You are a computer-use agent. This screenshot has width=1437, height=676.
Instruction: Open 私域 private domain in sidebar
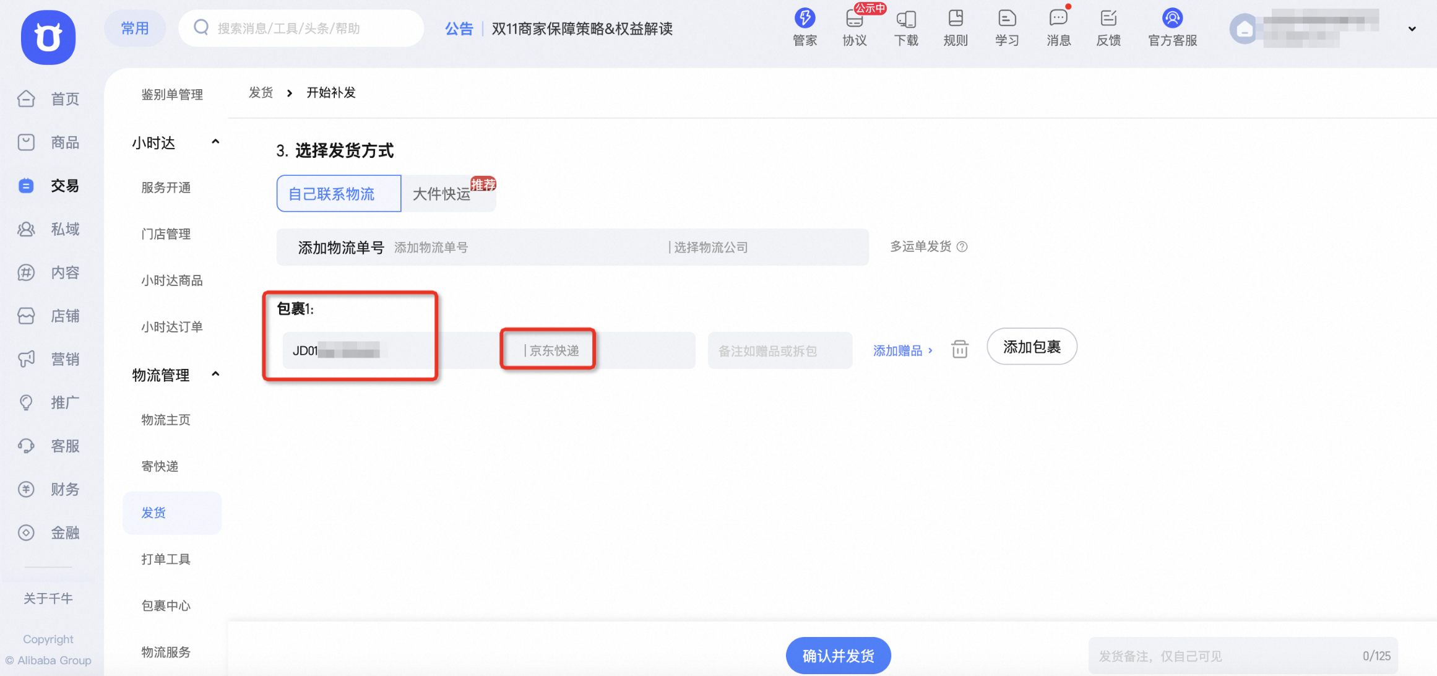[48, 229]
